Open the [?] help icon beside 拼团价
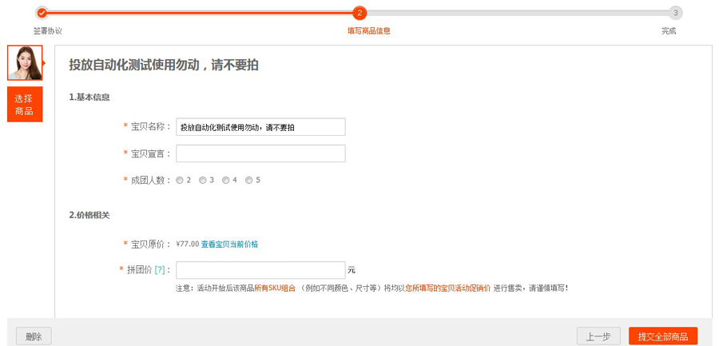Viewport: 719px width, 346px height. 160,270
